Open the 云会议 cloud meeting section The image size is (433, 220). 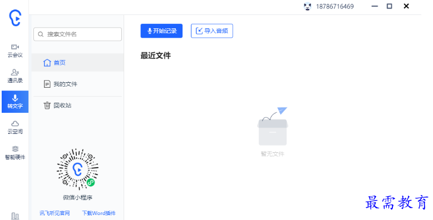(x=15, y=51)
